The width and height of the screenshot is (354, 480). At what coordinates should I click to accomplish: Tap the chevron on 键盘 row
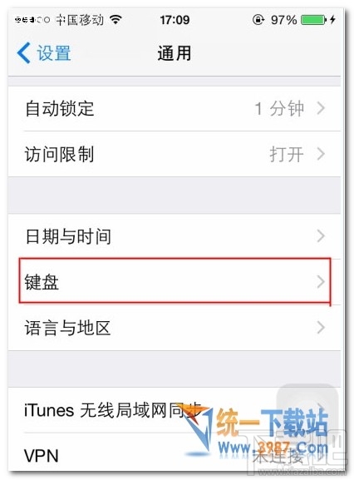[321, 281]
